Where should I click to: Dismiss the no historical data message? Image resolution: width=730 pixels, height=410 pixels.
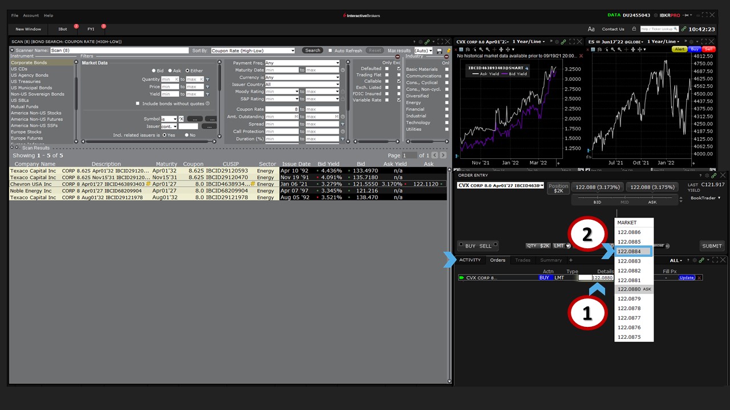(581, 56)
